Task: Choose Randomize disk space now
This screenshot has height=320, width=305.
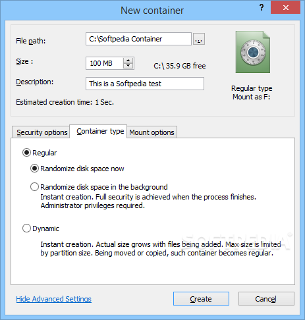Action: tap(77, 169)
